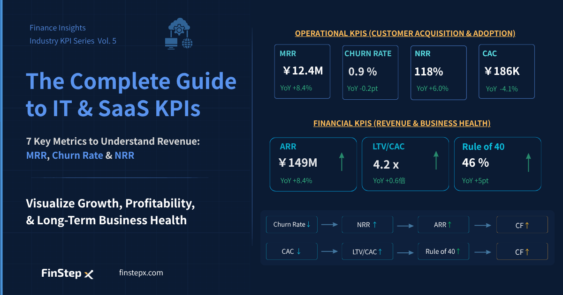Select the MRR KPI card
563x295 pixels.
(x=302, y=72)
